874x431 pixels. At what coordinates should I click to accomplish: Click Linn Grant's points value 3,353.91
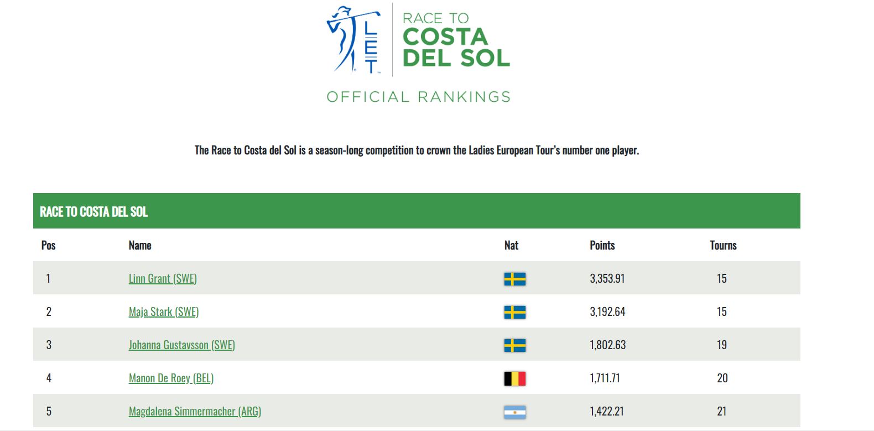click(x=607, y=278)
